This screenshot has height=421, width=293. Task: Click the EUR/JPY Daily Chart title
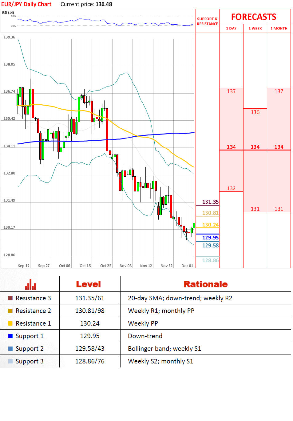[x=26, y=4]
